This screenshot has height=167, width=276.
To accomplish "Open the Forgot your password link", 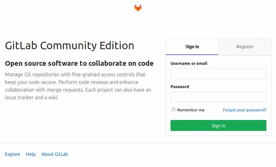I will click(244, 110).
